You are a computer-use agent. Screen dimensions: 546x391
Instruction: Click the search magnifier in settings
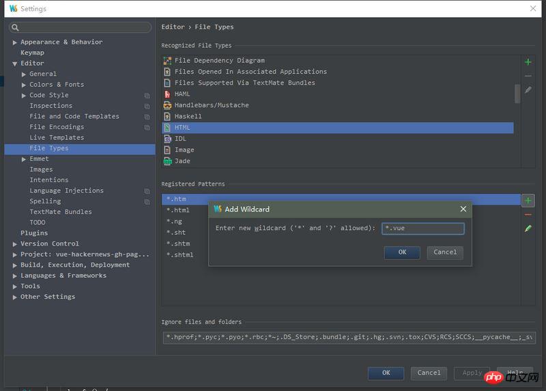click(15, 27)
